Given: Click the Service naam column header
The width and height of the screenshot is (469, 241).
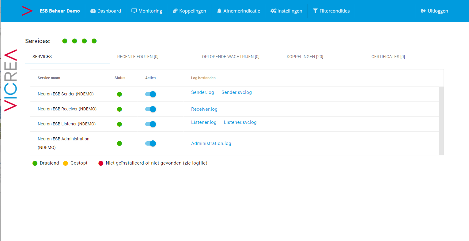Looking at the screenshot, I should click(49, 78).
